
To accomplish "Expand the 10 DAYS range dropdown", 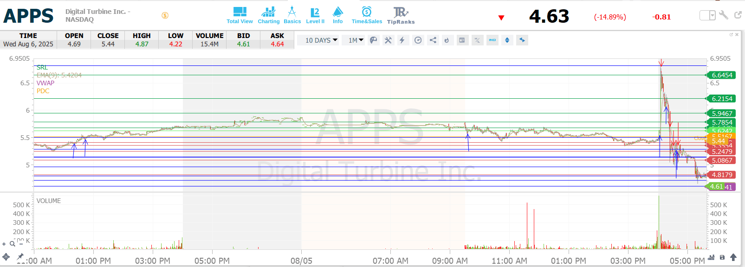I will click(321, 40).
